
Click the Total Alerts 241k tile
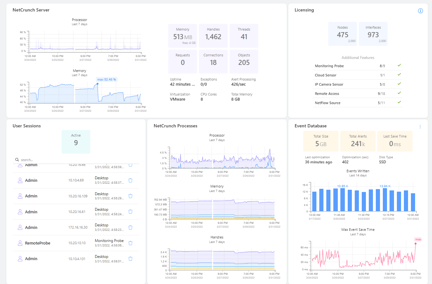[x=358, y=141]
